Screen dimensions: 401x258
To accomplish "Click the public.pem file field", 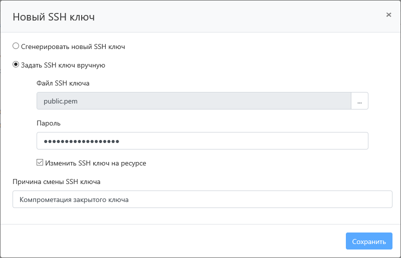I will [x=193, y=101].
